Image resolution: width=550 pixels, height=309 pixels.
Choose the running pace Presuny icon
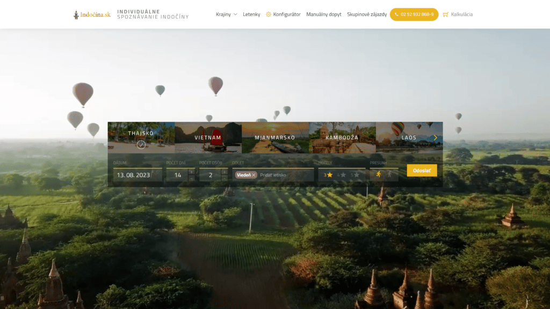point(379,174)
